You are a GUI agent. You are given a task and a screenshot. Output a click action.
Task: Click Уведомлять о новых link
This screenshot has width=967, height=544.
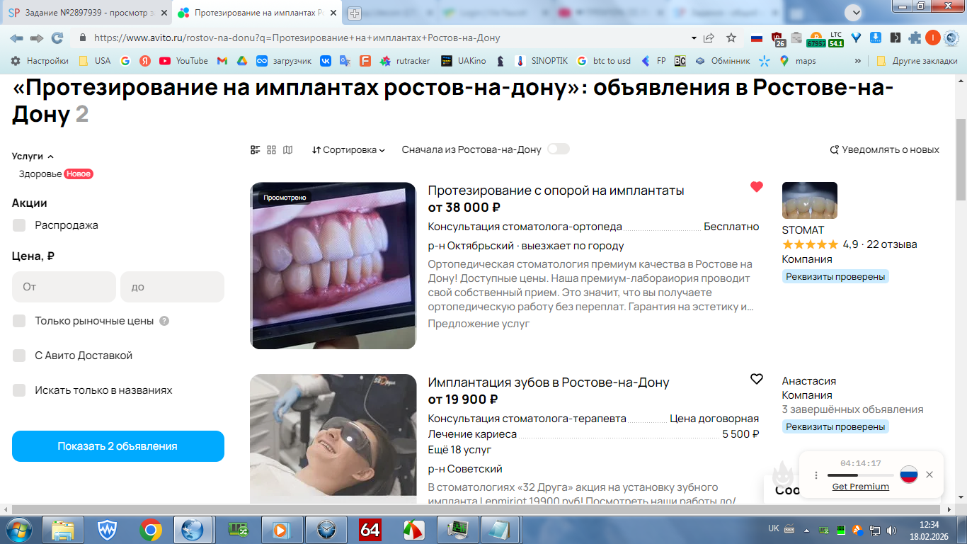[885, 149]
